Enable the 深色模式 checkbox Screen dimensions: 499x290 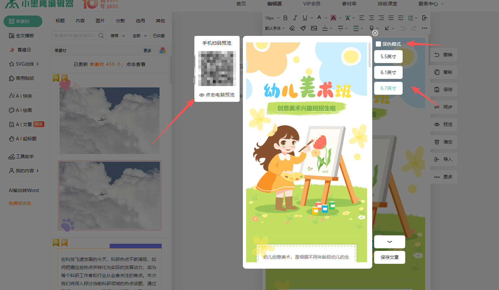click(378, 44)
